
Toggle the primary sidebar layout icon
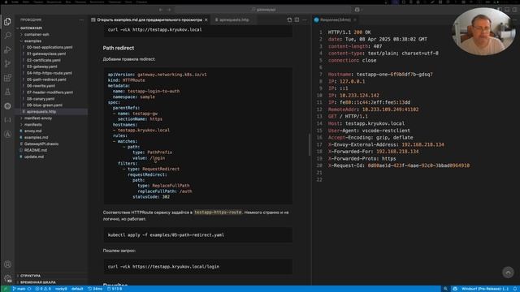click(500, 10)
